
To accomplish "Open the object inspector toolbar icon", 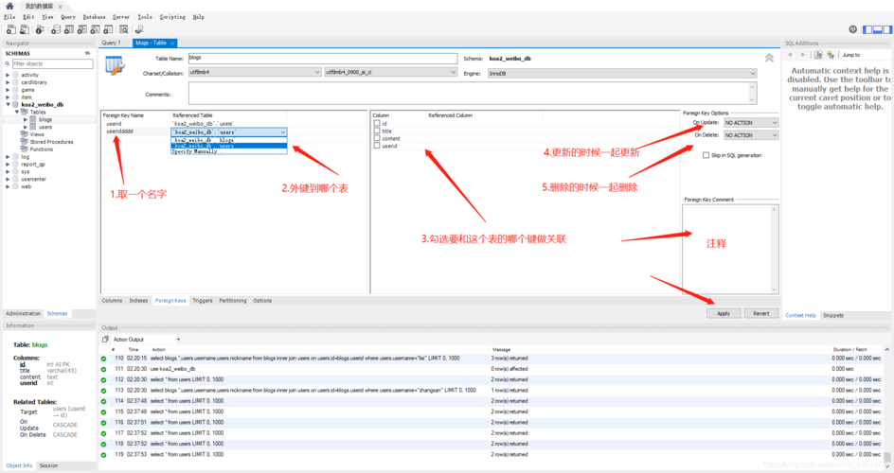I will (40, 29).
